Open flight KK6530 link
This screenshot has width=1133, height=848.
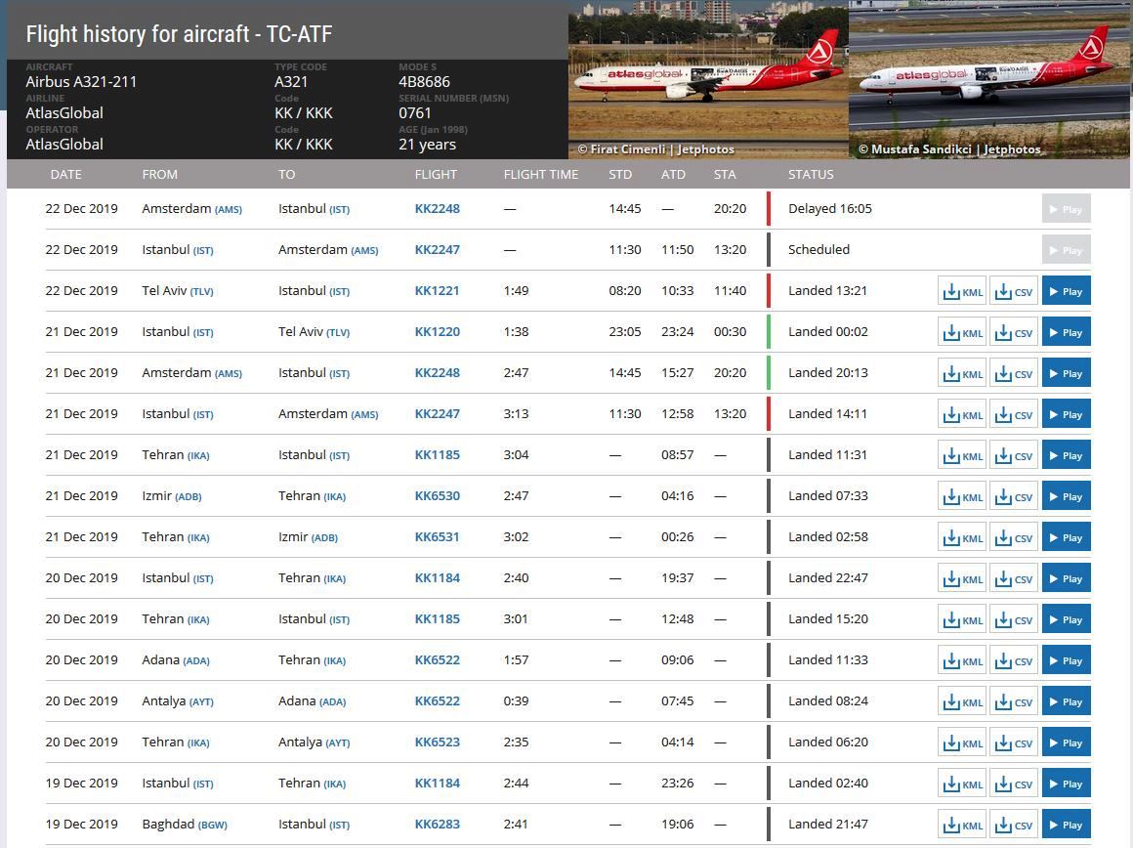[x=438, y=496]
